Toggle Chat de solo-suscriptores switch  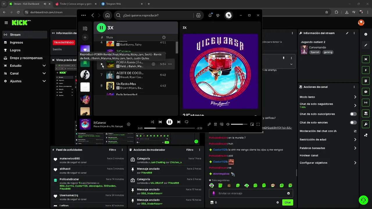353,114
